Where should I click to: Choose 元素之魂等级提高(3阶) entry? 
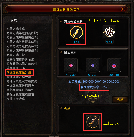22,42
